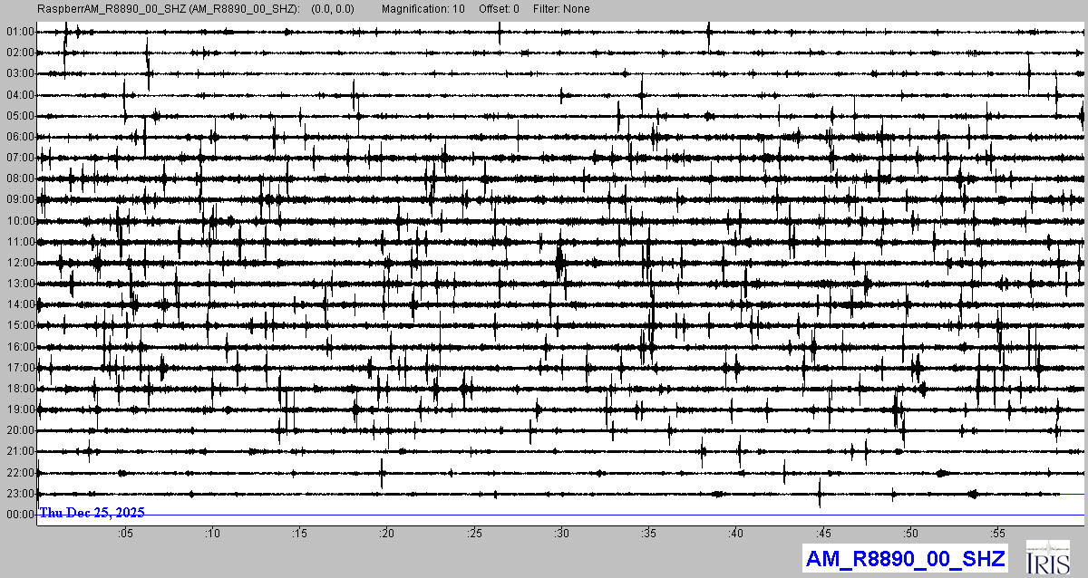Viewport: 1088px width, 578px height.
Task: Pick the 09:00 hour row label
Action: point(20,199)
